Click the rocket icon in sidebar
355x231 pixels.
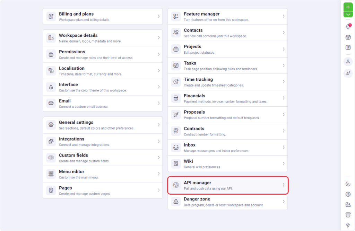pyautogui.click(x=348, y=73)
